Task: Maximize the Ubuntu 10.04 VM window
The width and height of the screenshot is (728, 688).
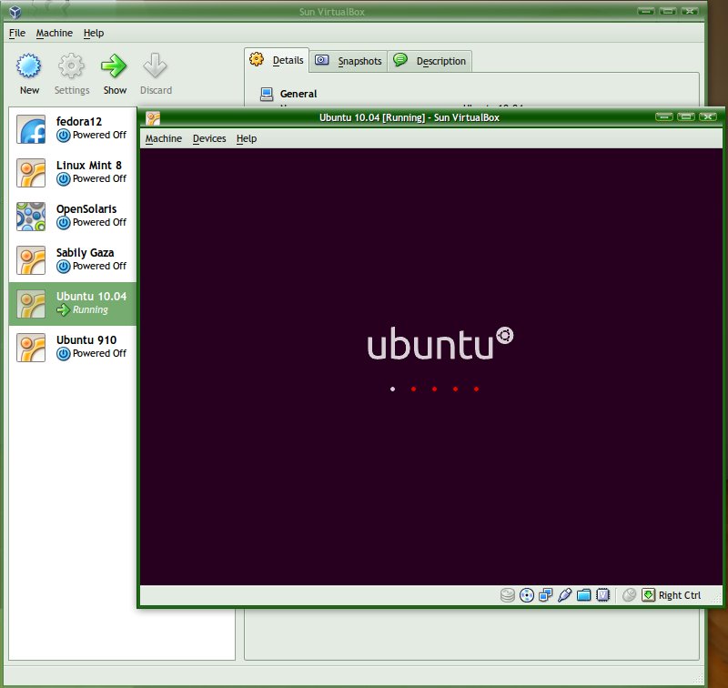Action: pos(686,117)
